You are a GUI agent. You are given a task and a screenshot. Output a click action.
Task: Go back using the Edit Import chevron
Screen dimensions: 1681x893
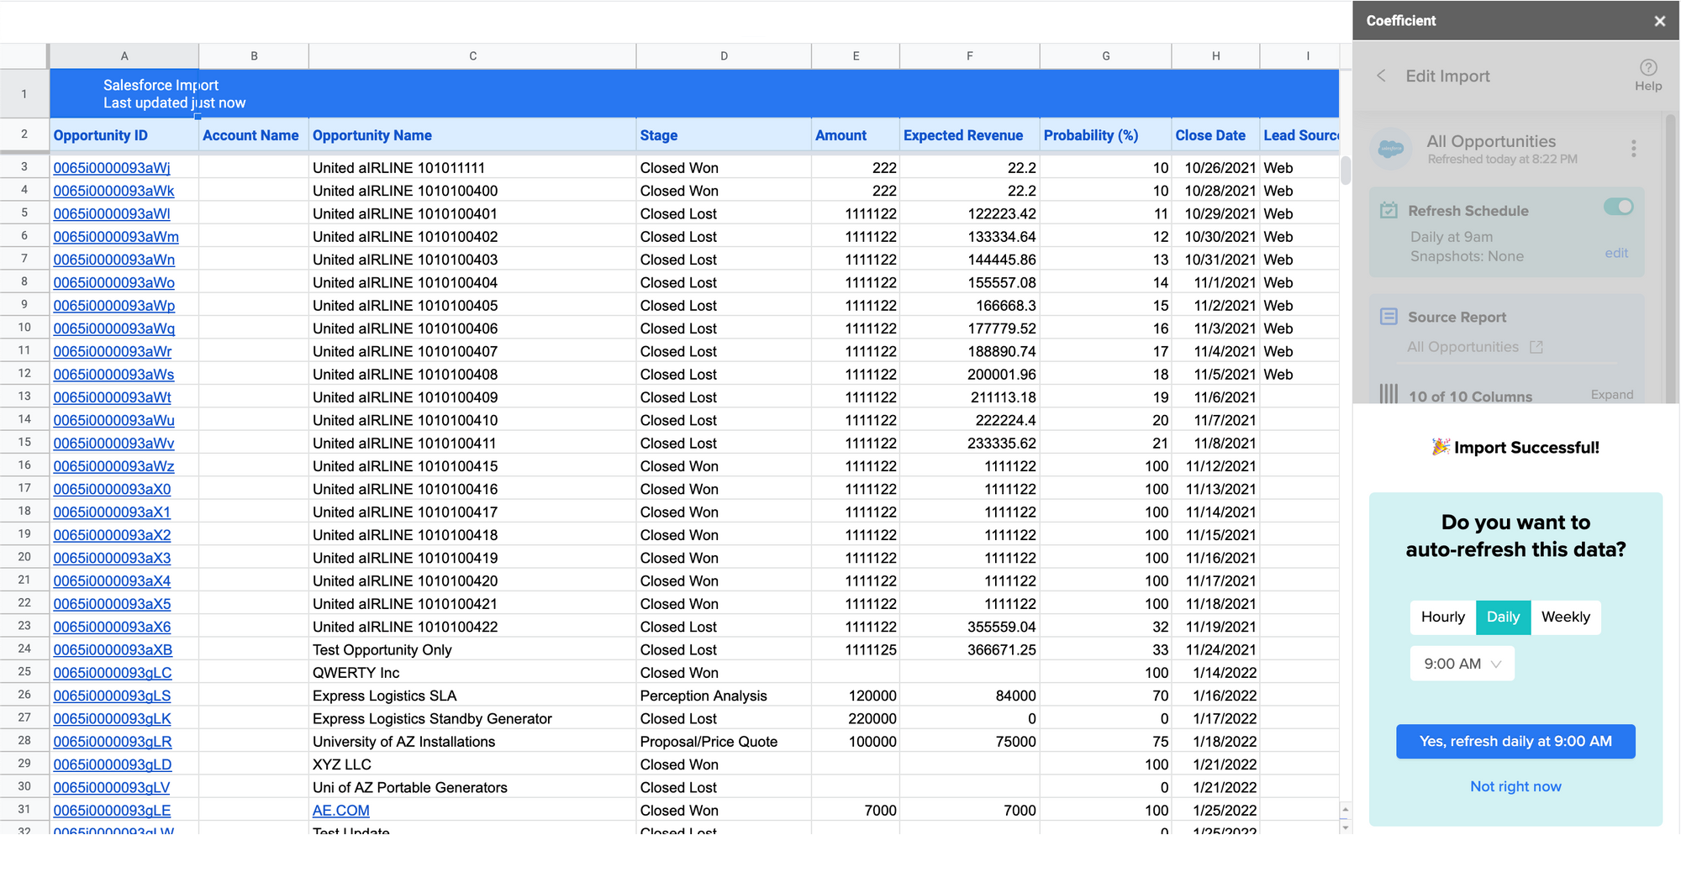(1380, 76)
